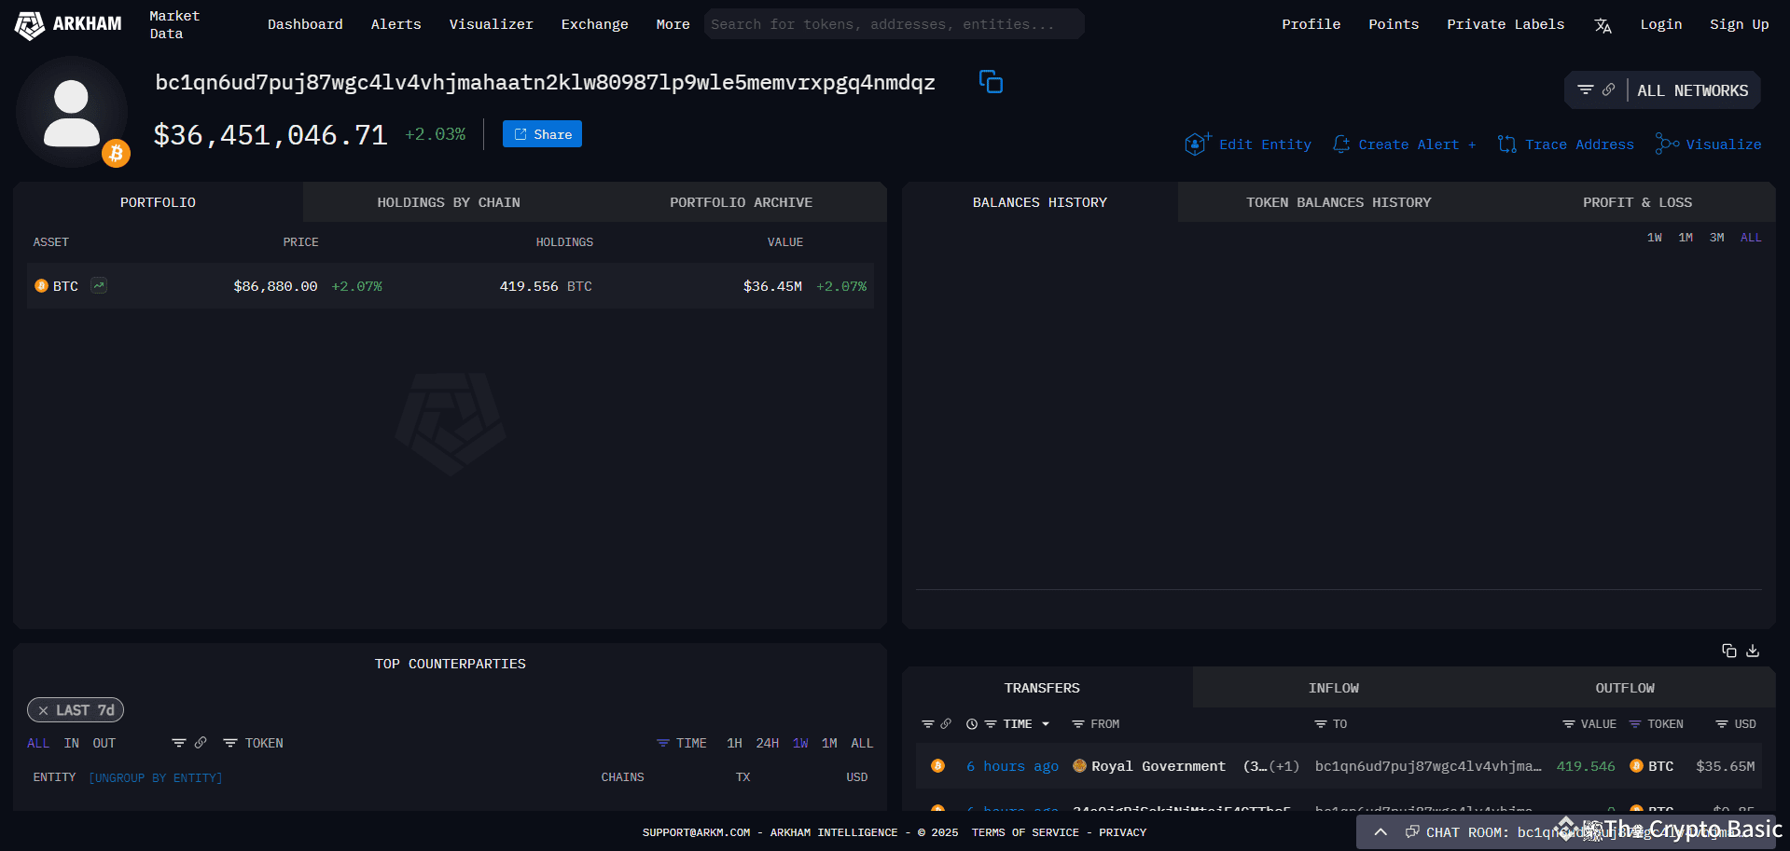The width and height of the screenshot is (1790, 851).
Task: Open the FROM column filter
Action: [x=1078, y=724]
